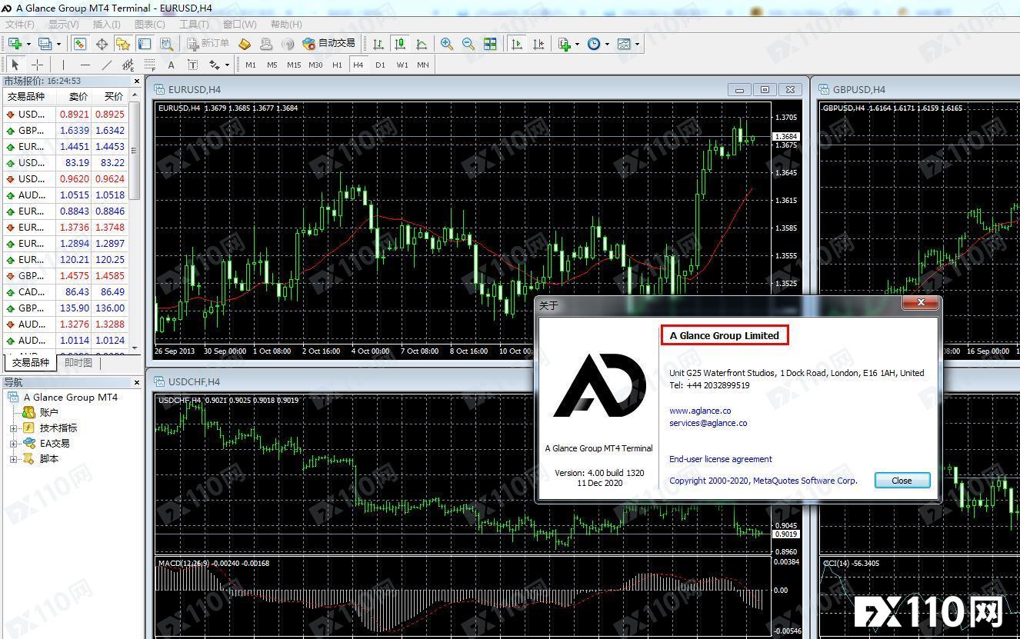
Task: Switch chart to bar chart mode
Action: [378, 44]
